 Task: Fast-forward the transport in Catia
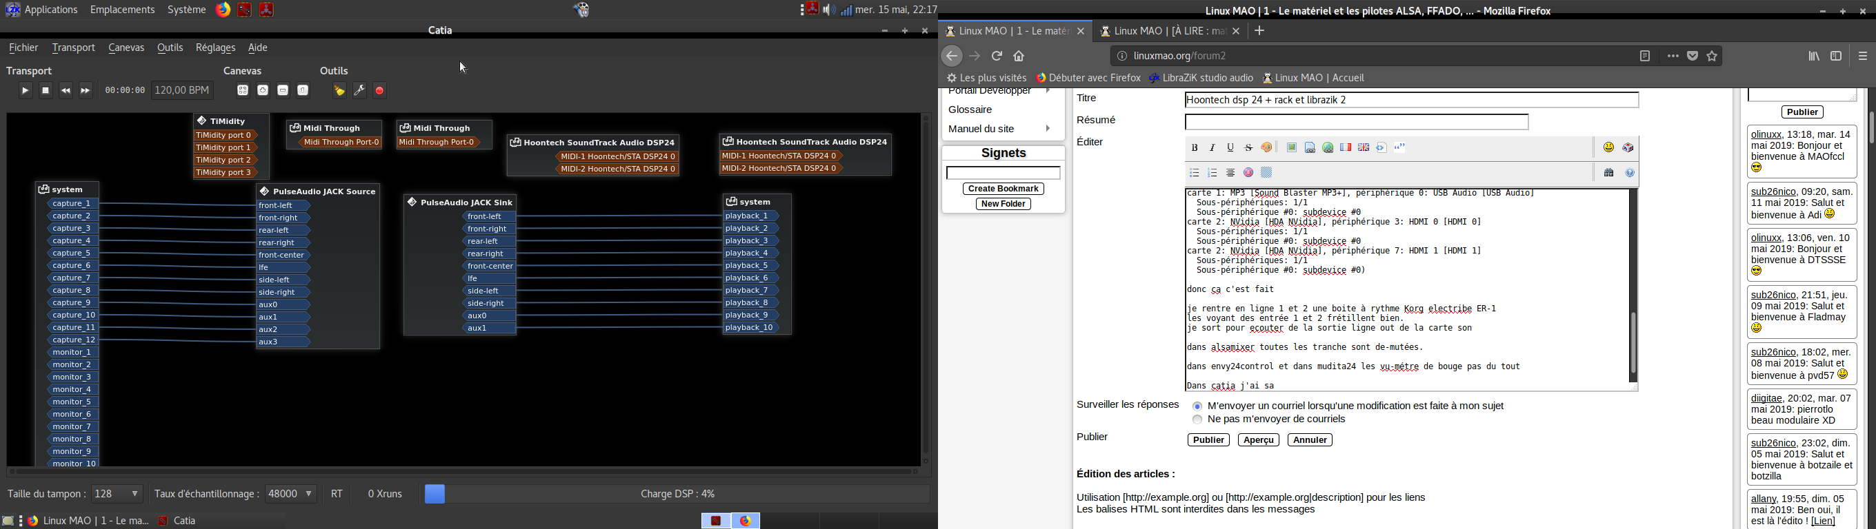click(x=86, y=91)
